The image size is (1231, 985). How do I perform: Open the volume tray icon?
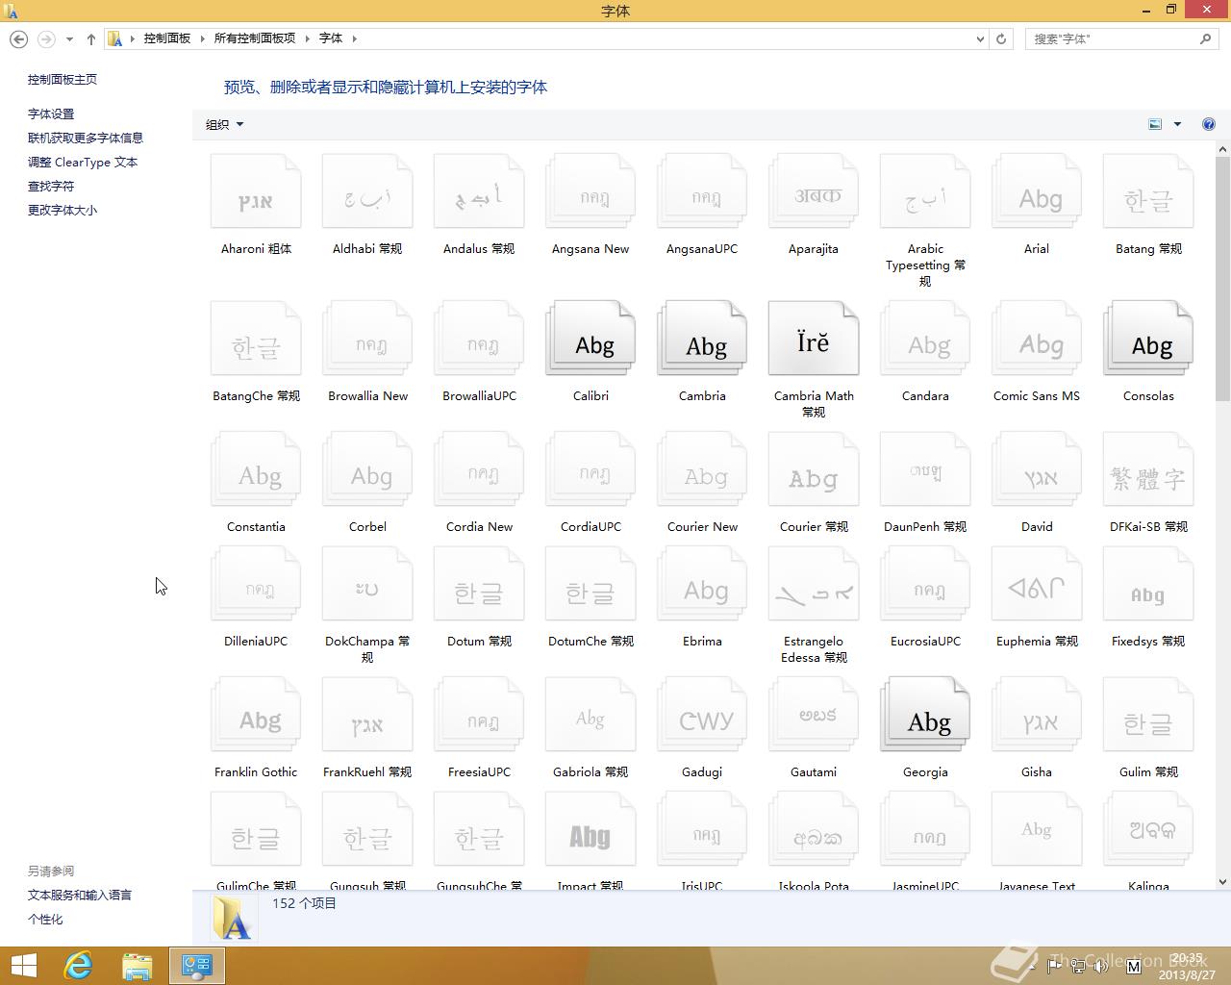click(1101, 966)
